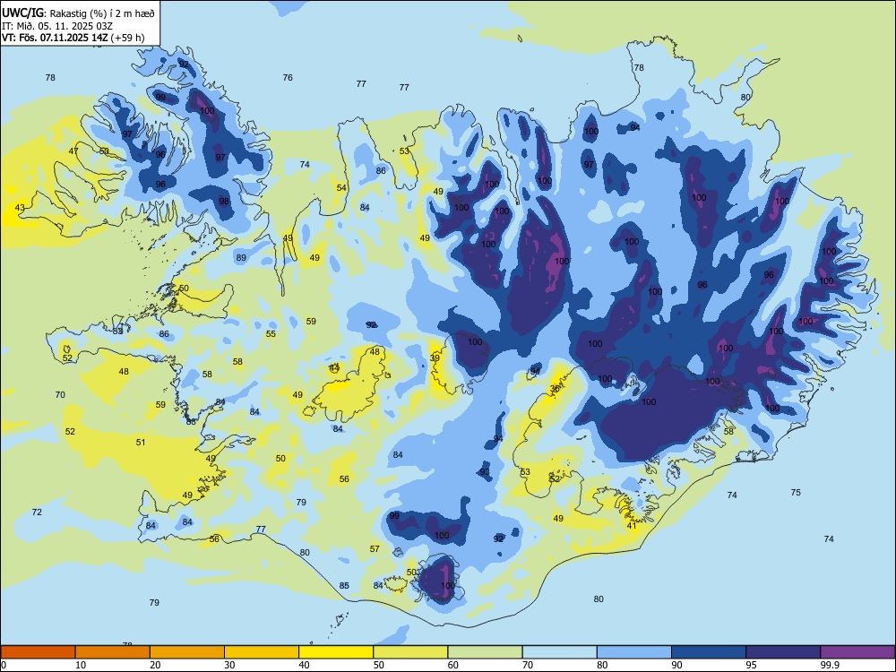
Task: Click the map value '51' over Faxaflói bay
Action: point(141,443)
